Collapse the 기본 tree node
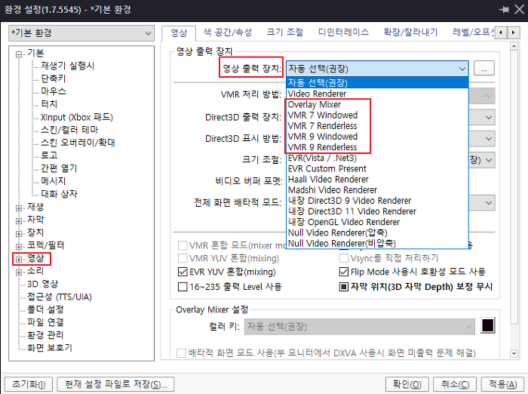Image resolution: width=528 pixels, height=394 pixels. point(19,54)
